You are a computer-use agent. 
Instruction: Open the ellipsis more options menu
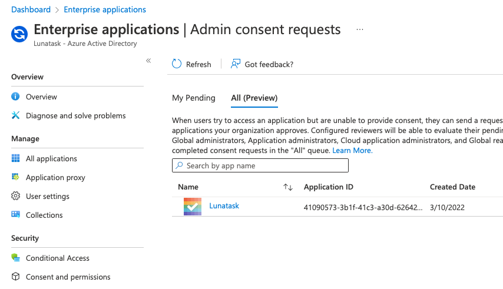[360, 29]
